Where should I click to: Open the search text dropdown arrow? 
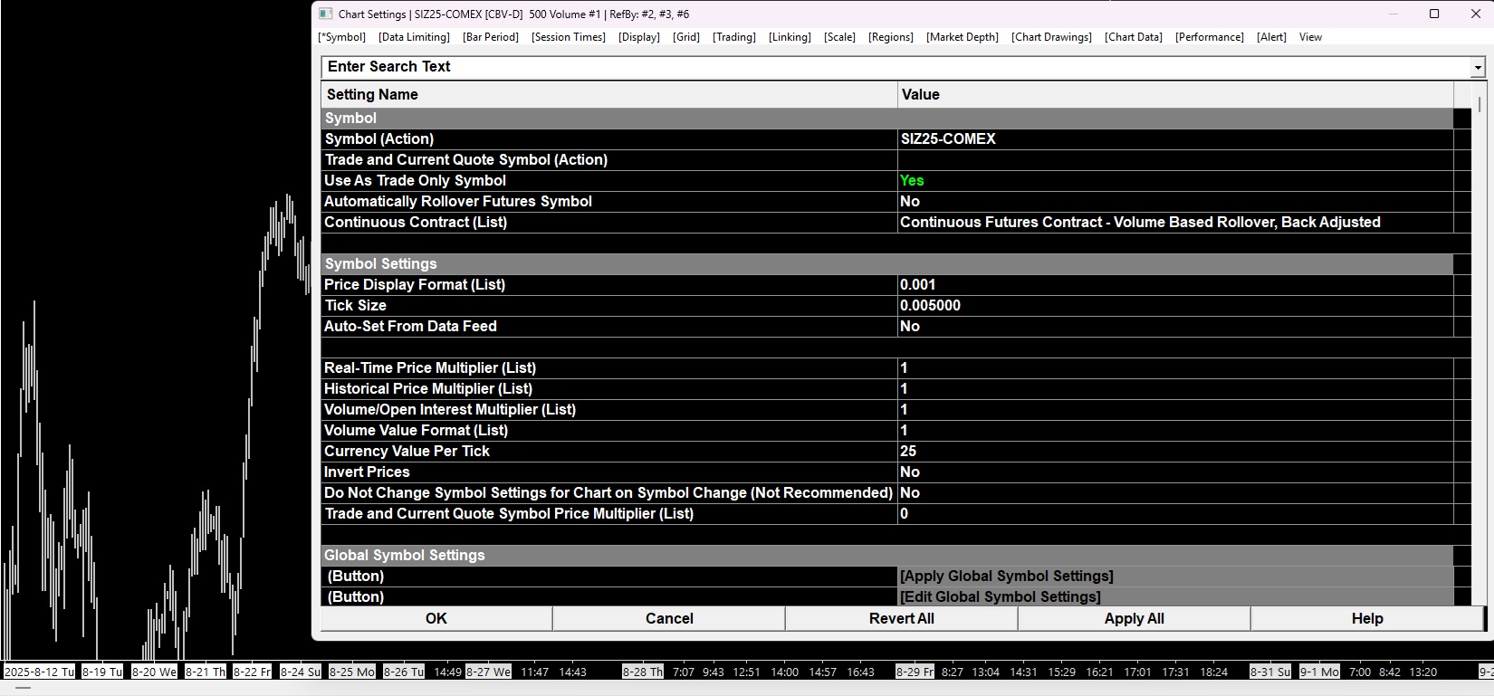pos(1478,67)
